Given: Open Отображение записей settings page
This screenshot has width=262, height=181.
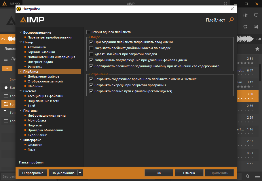Looking at the screenshot, I should [45, 81].
